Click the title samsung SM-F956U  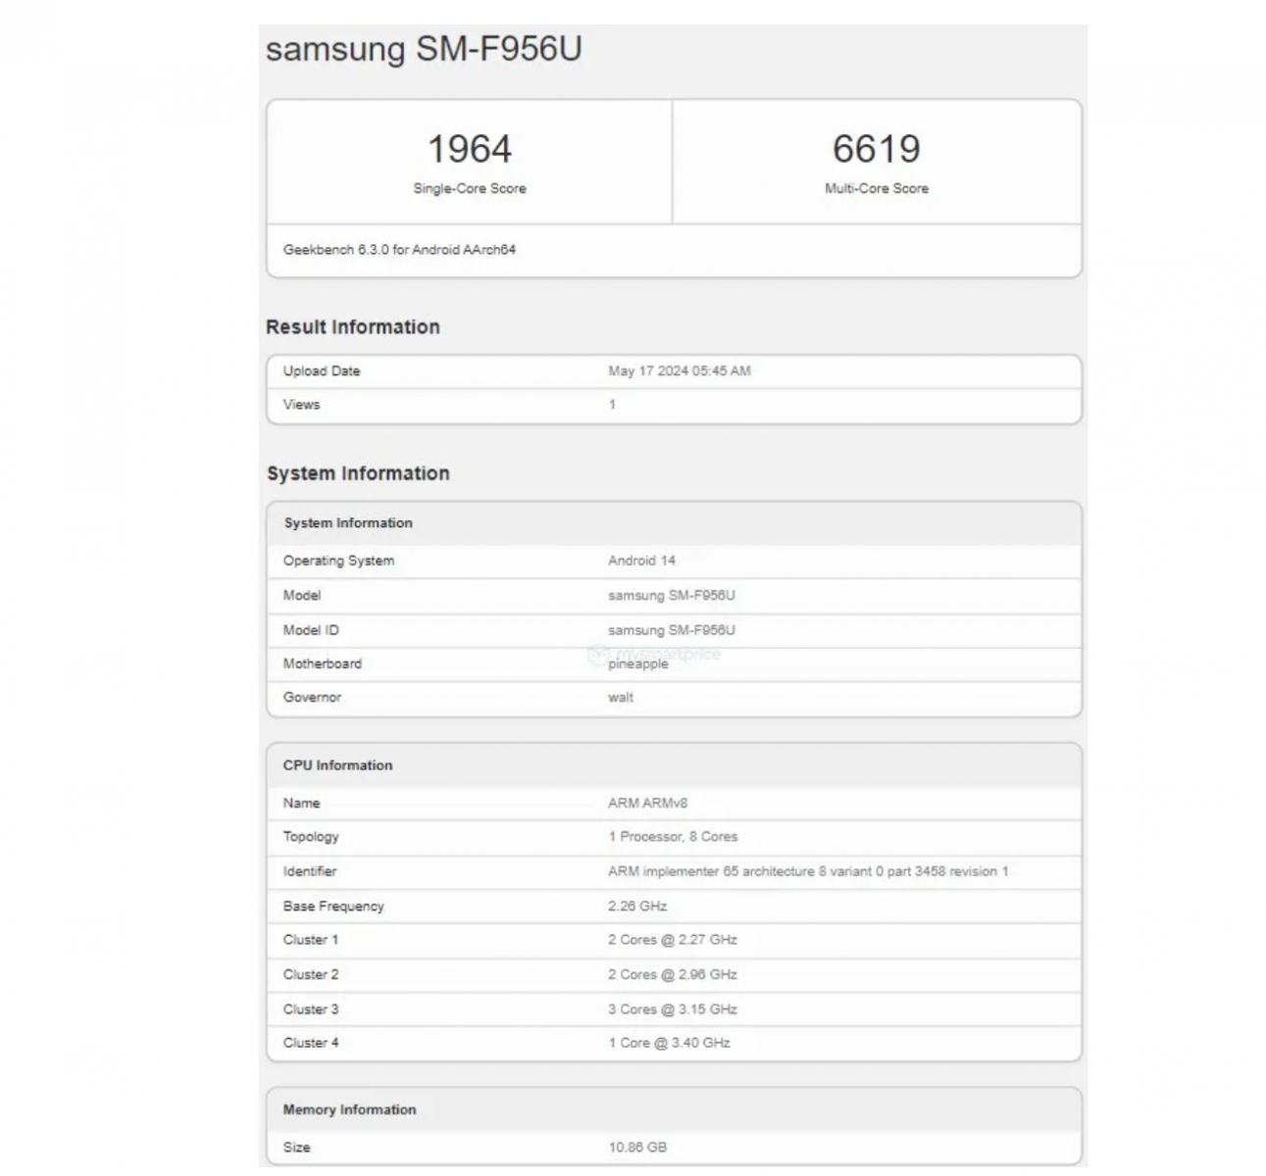click(x=424, y=49)
